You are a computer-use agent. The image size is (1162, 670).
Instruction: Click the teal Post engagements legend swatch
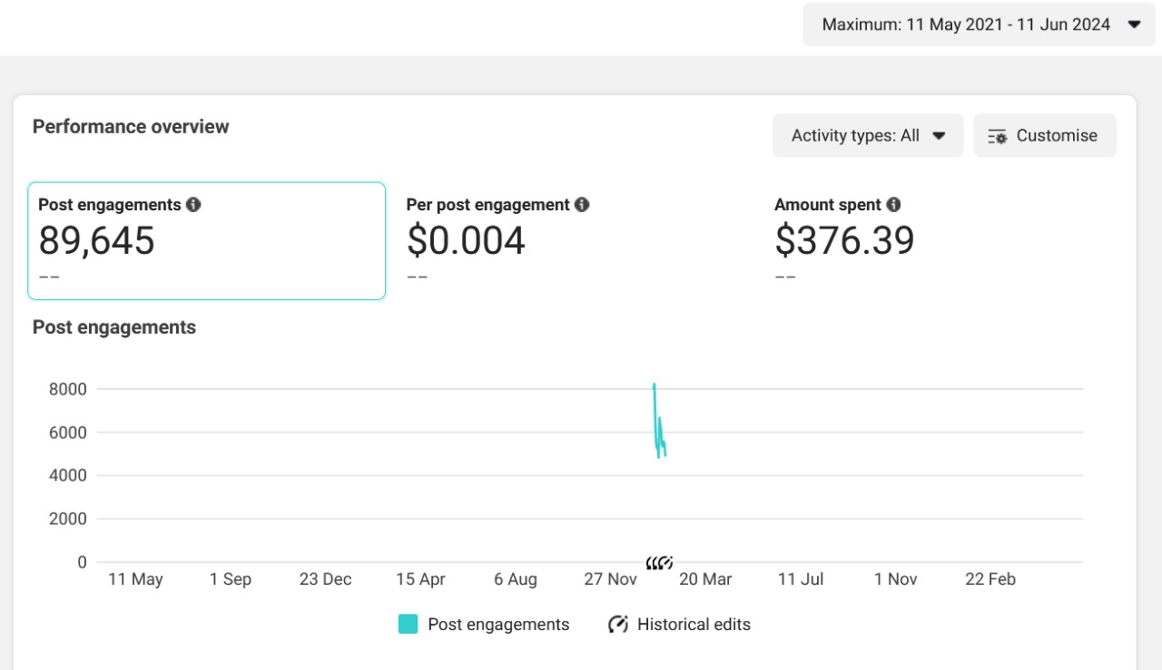click(x=409, y=624)
